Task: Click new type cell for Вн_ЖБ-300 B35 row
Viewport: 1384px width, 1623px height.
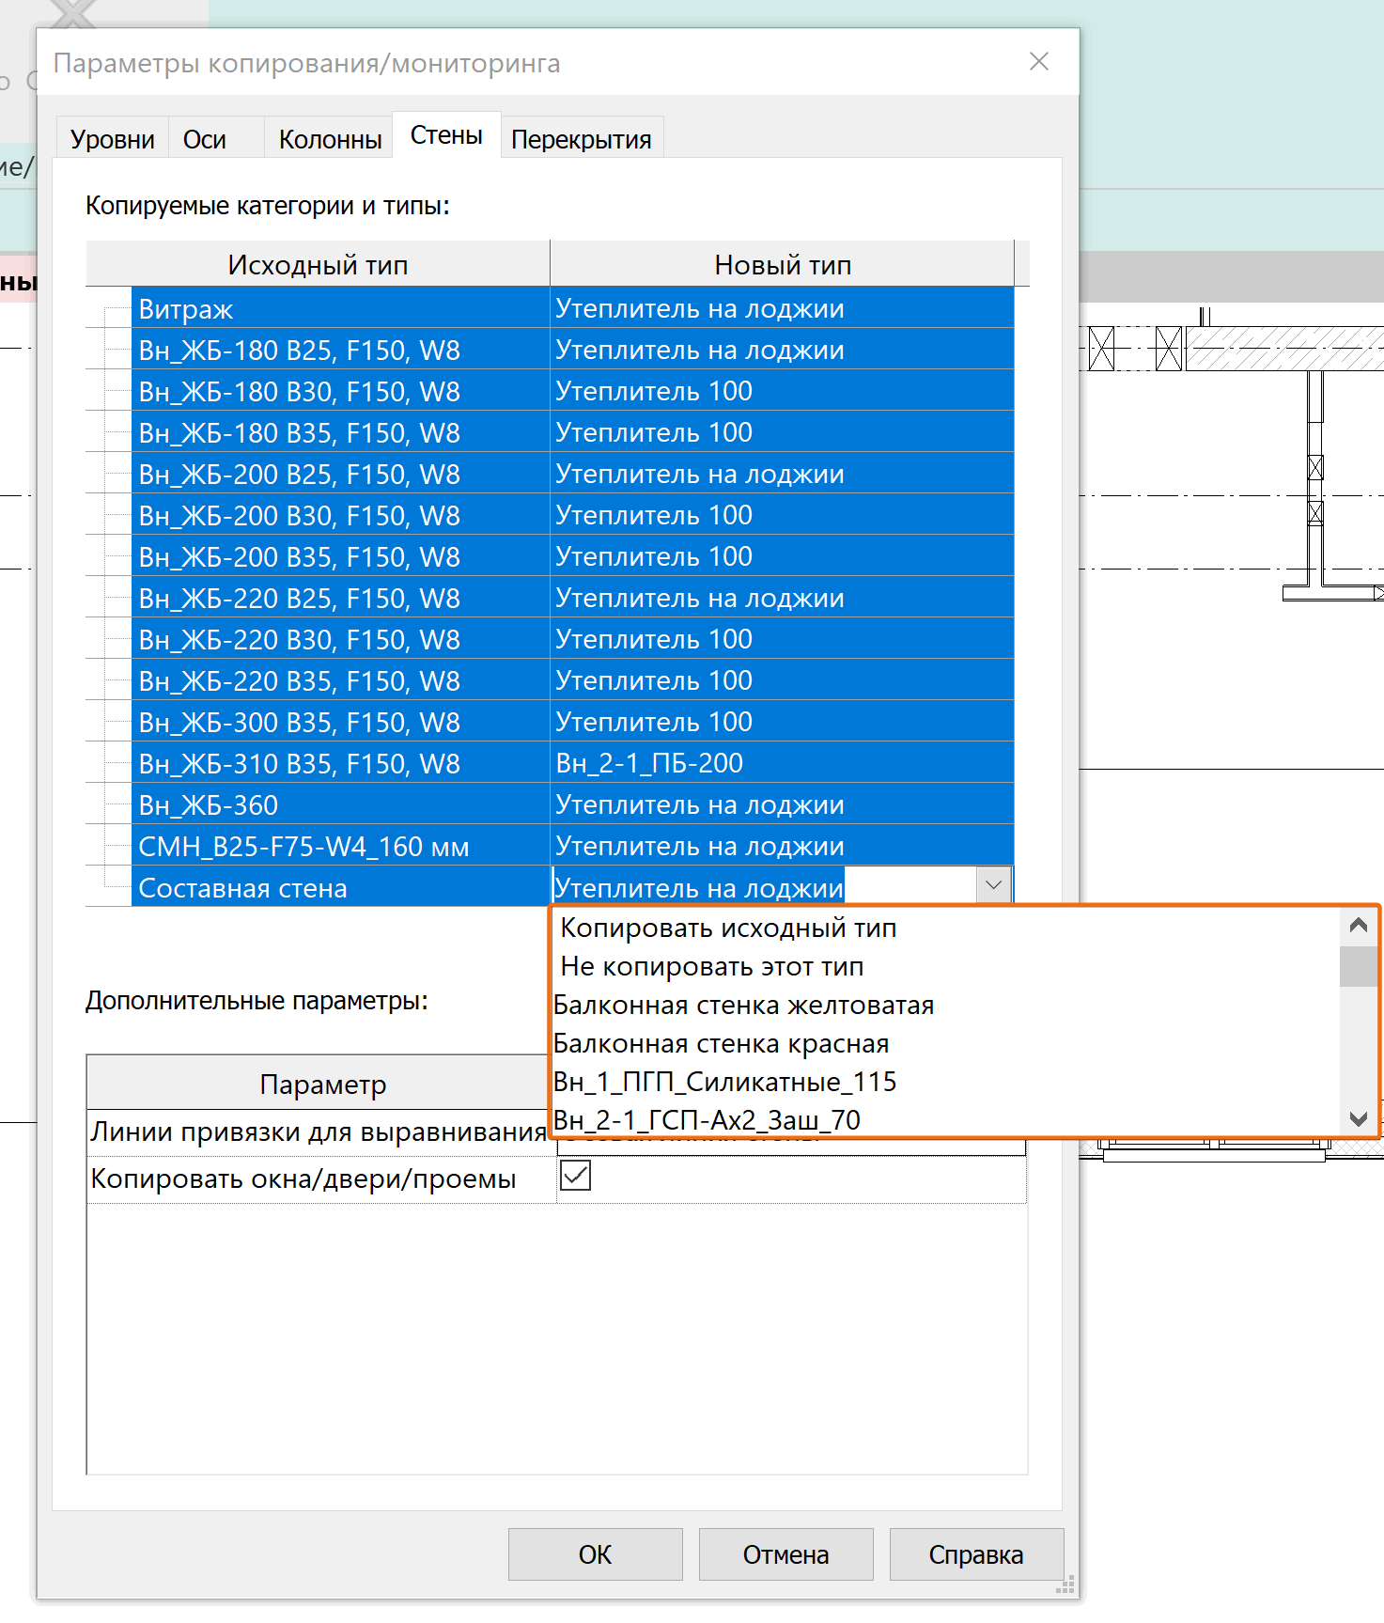Action: [x=782, y=722]
